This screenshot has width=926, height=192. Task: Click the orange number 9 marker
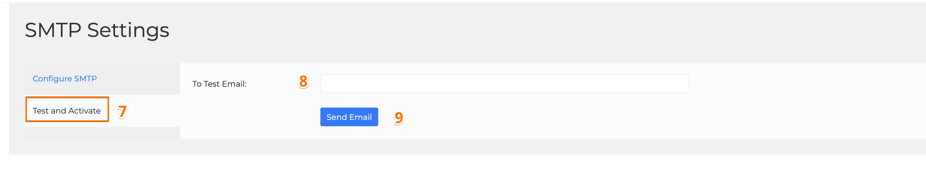tap(398, 118)
